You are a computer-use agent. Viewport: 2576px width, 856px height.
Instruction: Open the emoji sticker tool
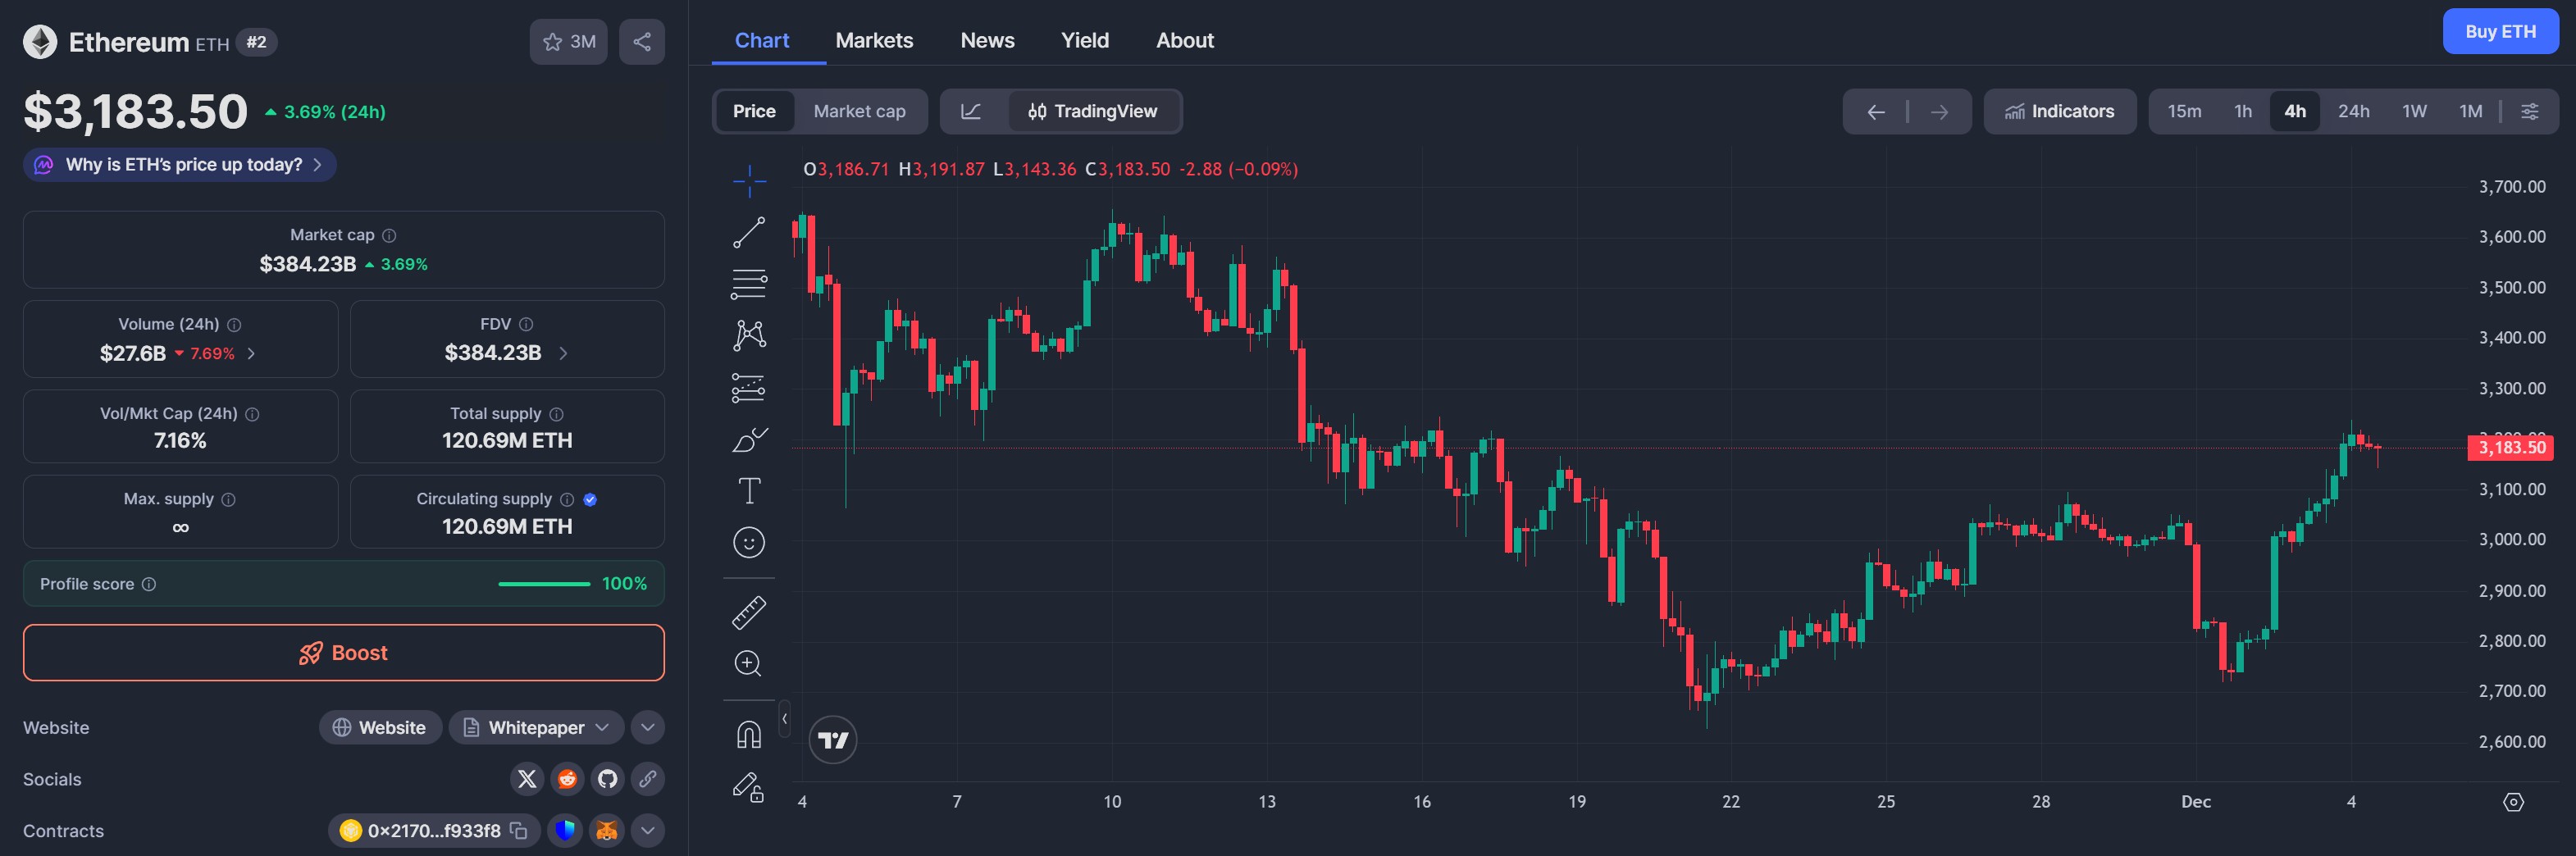[x=749, y=542]
